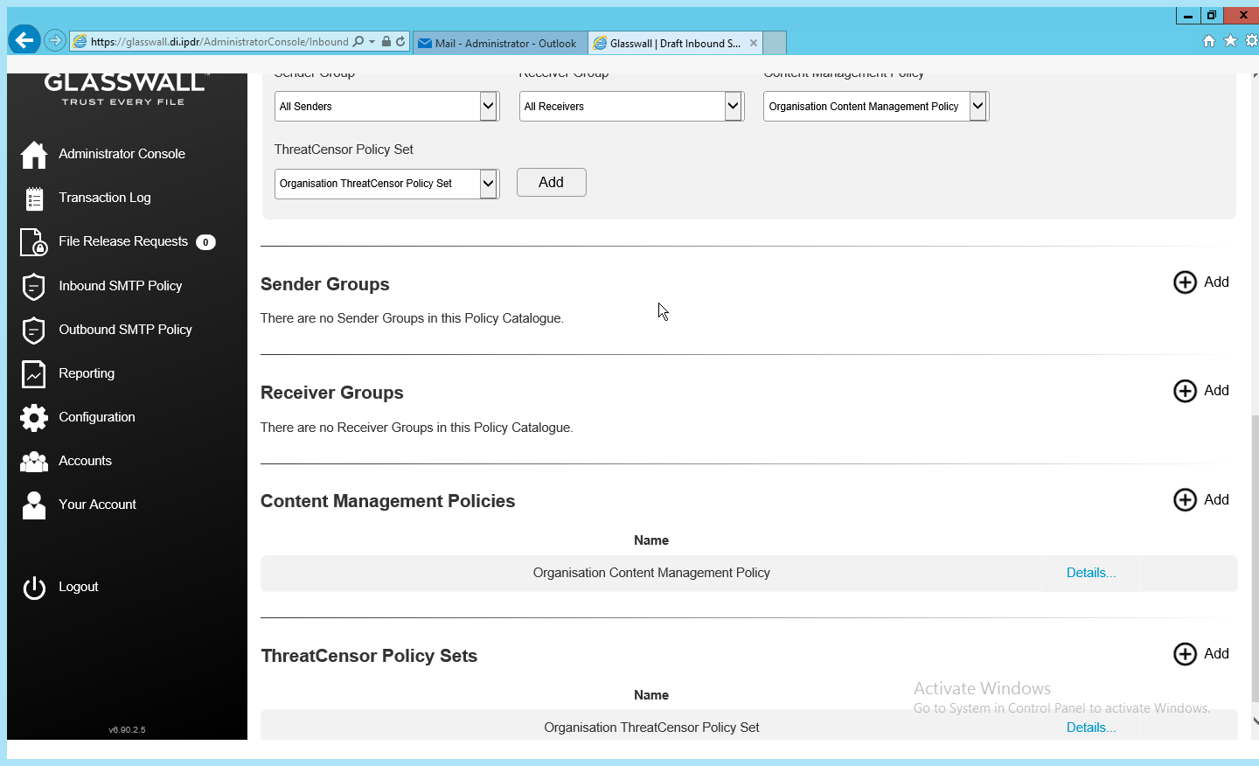The width and height of the screenshot is (1259, 766).
Task: Click the Configuration gear icon
Action: click(x=33, y=418)
